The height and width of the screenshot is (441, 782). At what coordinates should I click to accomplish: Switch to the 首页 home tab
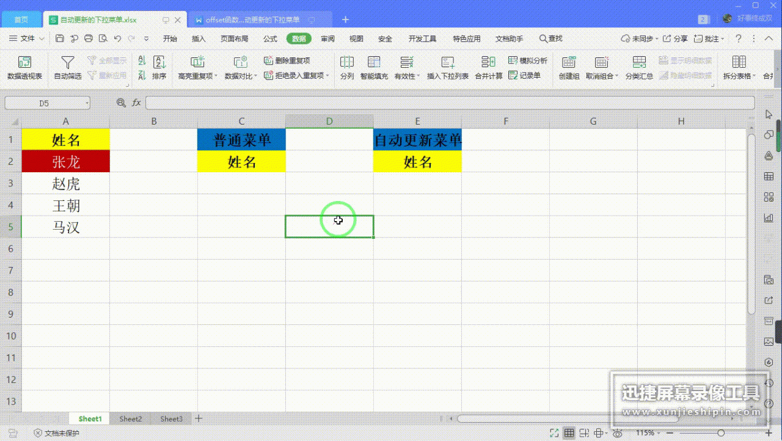click(21, 20)
